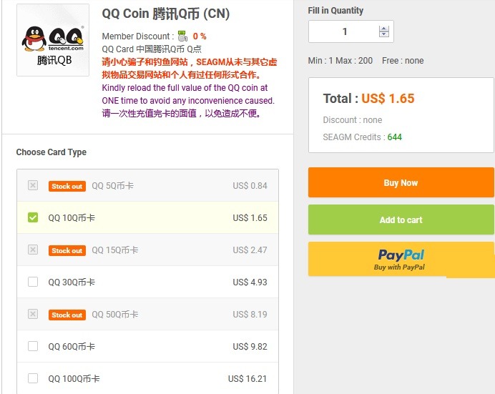The image size is (495, 394).
Task: Click Stock out badge on QQ 15Q币卡
Action: click(67, 250)
